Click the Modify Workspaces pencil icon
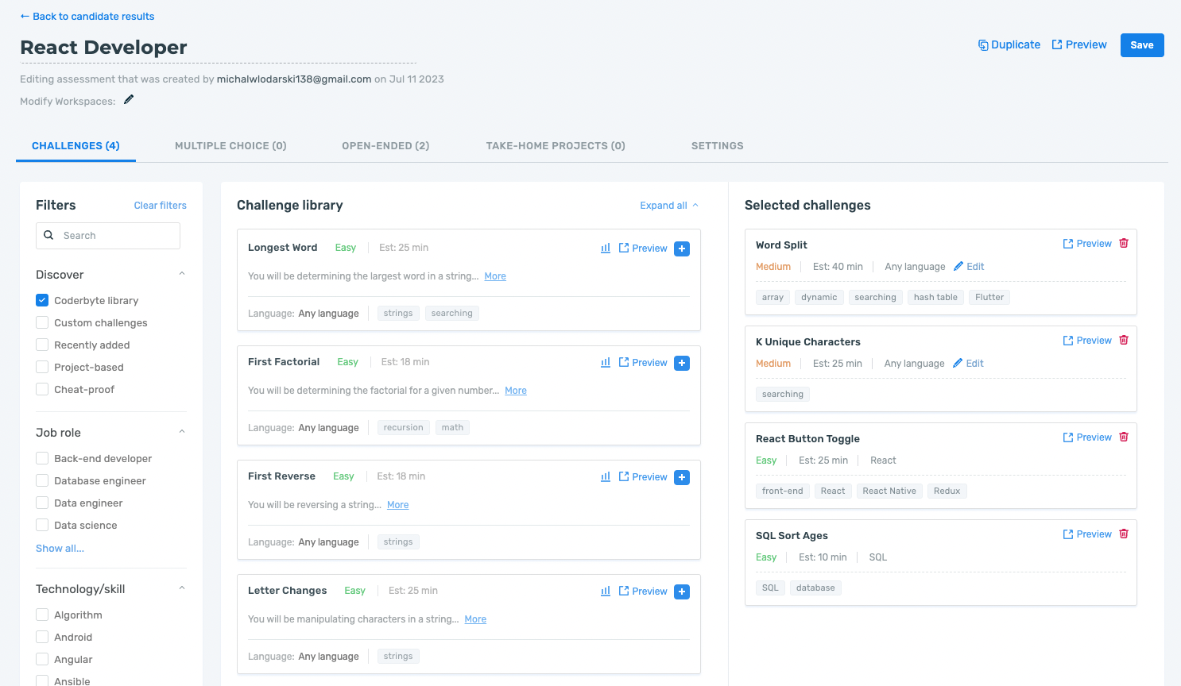This screenshot has width=1181, height=686. click(x=129, y=100)
